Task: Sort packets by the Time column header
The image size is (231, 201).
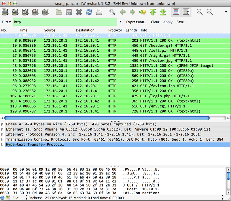Action: 23,30
